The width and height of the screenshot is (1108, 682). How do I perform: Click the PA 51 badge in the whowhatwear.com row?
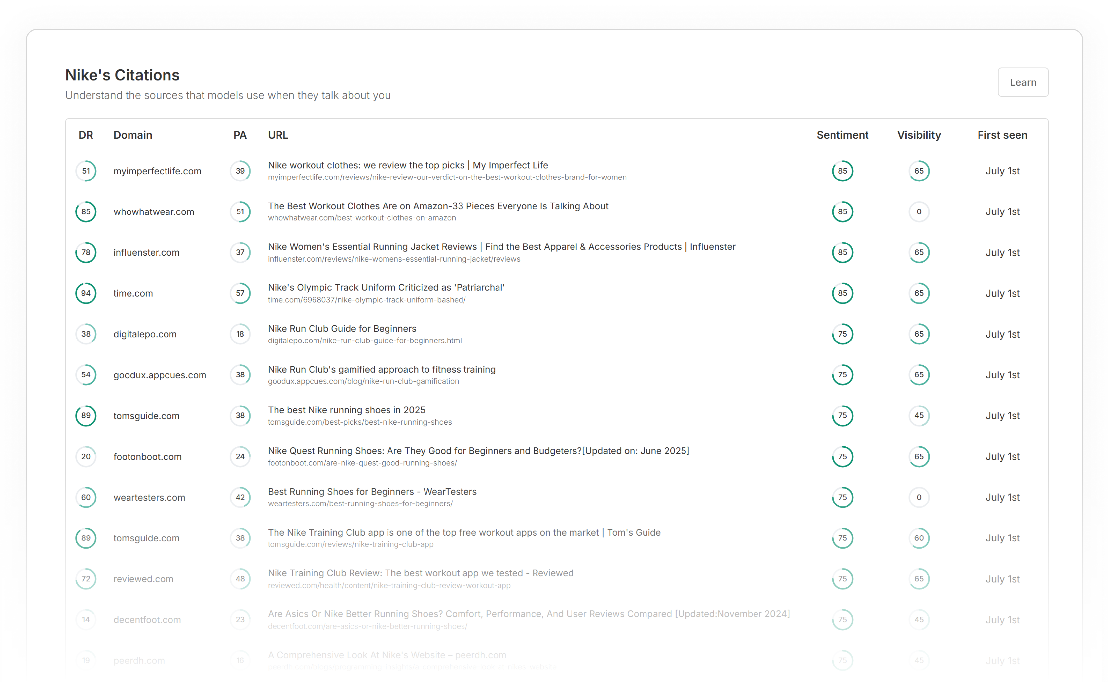click(x=240, y=211)
